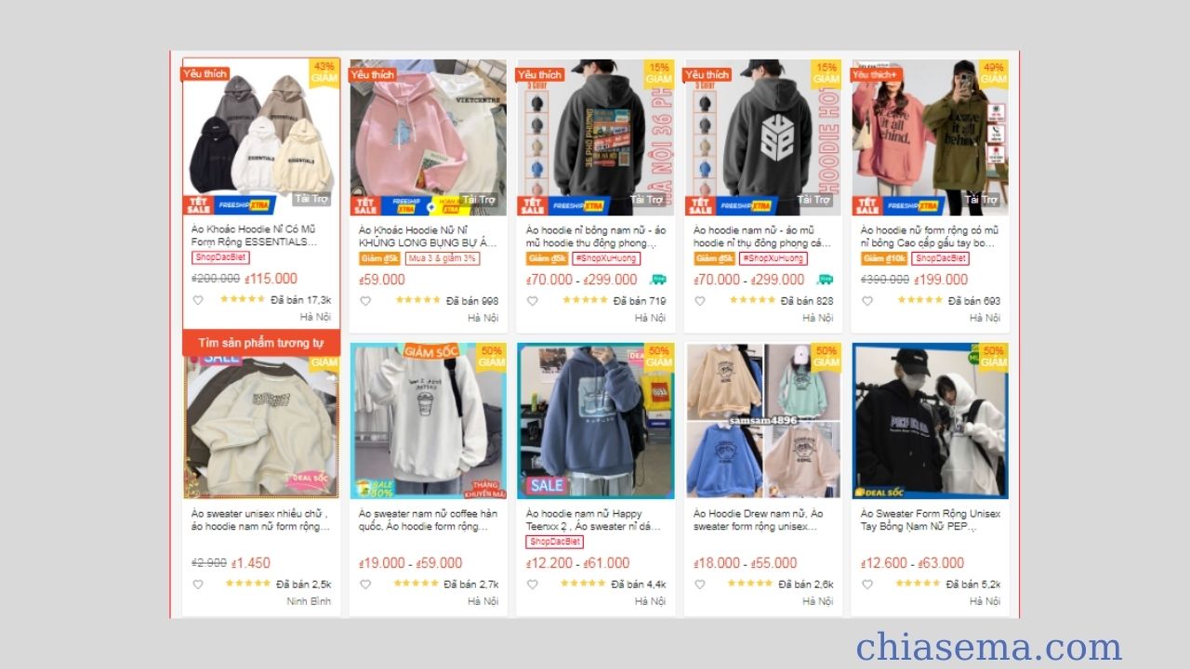1190x669 pixels.
Task: Like the sweater shipping from Ninh Bình
Action: [x=198, y=584]
